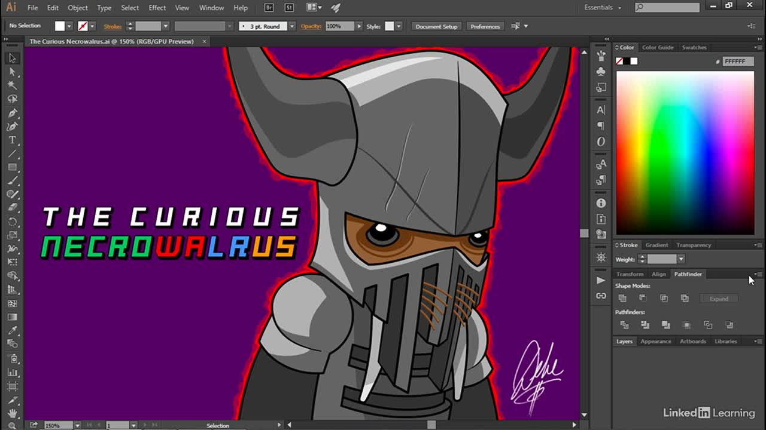766x430 pixels.
Task: Click the white swatch in Color panel
Action: pos(634,61)
